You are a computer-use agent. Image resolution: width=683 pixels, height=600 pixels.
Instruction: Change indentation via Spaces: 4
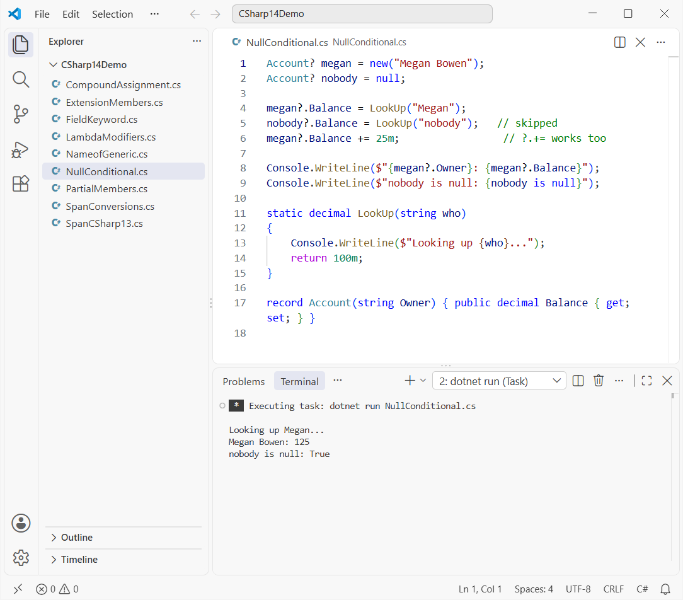coord(534,589)
